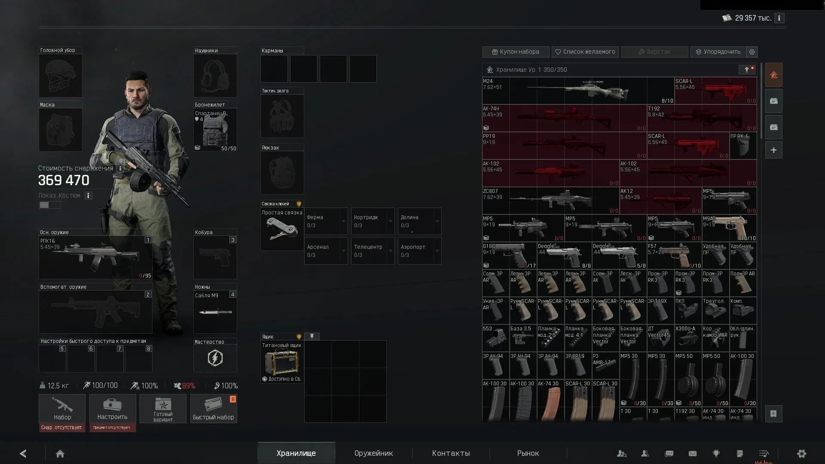Image resolution: width=825 pixels, height=464 pixels.
Task: Select the ДТ Vector45 muzzle item
Action: point(660,338)
